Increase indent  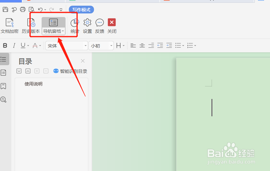click(x=169, y=45)
